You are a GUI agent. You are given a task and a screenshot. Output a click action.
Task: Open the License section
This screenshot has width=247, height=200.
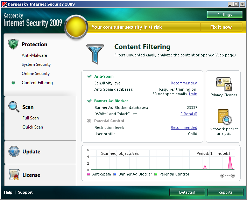point(31,175)
